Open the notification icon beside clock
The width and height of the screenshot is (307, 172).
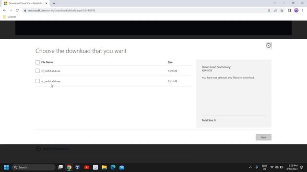coord(302,167)
